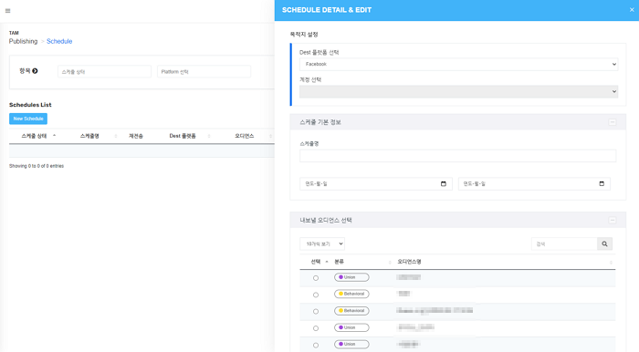
Task: Select the first Union audience radio button
Action: point(316,278)
